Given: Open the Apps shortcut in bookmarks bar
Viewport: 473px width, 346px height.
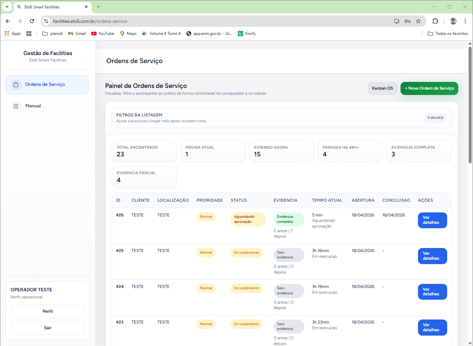Looking at the screenshot, I should point(12,34).
